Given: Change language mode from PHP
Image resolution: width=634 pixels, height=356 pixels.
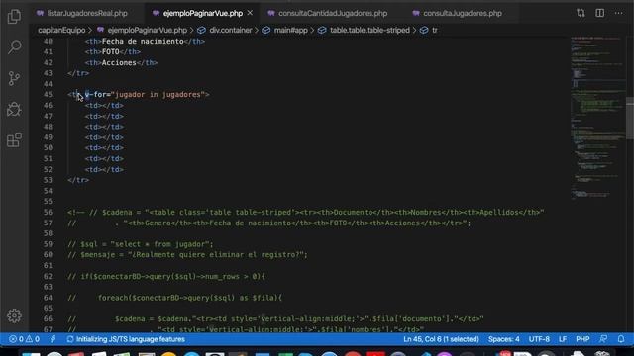Looking at the screenshot, I should click(x=582, y=339).
